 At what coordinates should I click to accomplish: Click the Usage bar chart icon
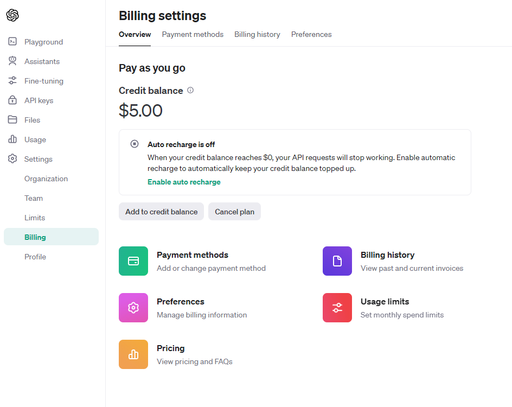pos(12,139)
